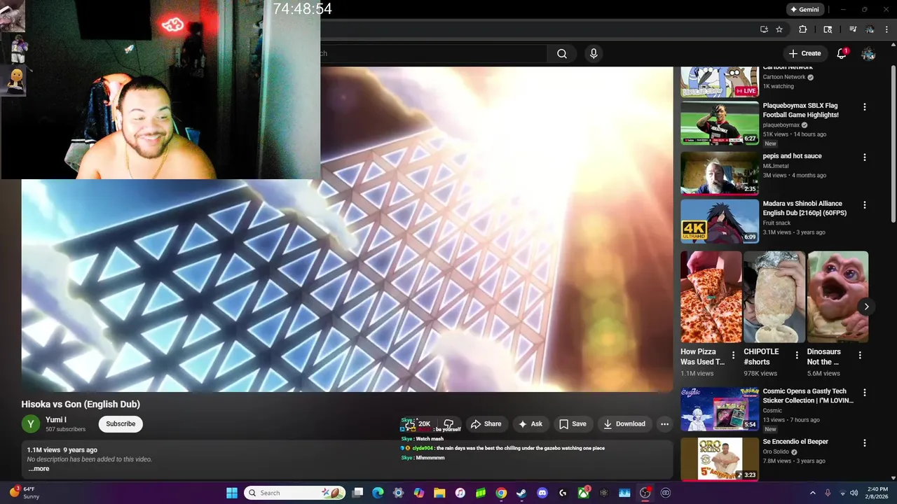Dislike the Hisoka vs Gon video

448,424
